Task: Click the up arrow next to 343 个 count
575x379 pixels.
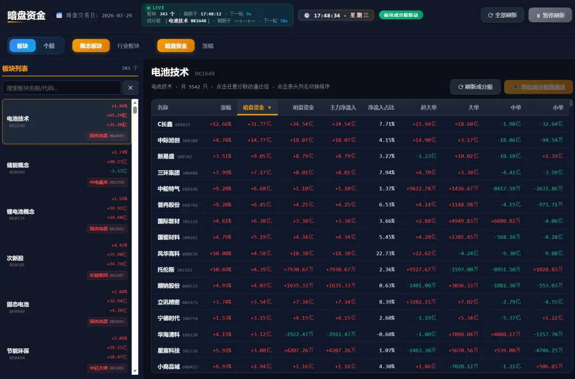Action: (x=135, y=68)
